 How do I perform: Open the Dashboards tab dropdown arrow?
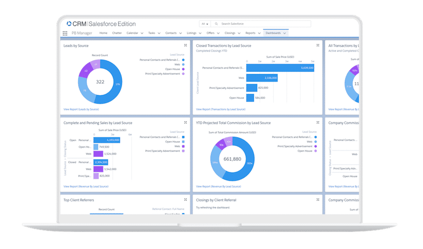(284, 33)
